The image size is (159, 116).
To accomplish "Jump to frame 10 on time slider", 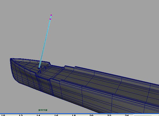I will [3, 115].
